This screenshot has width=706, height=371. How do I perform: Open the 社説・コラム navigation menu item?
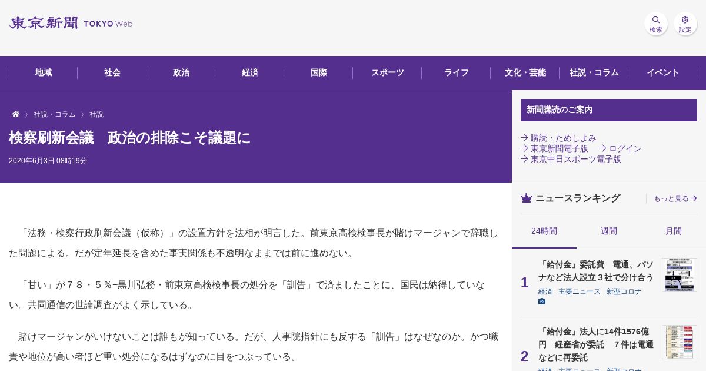point(594,72)
